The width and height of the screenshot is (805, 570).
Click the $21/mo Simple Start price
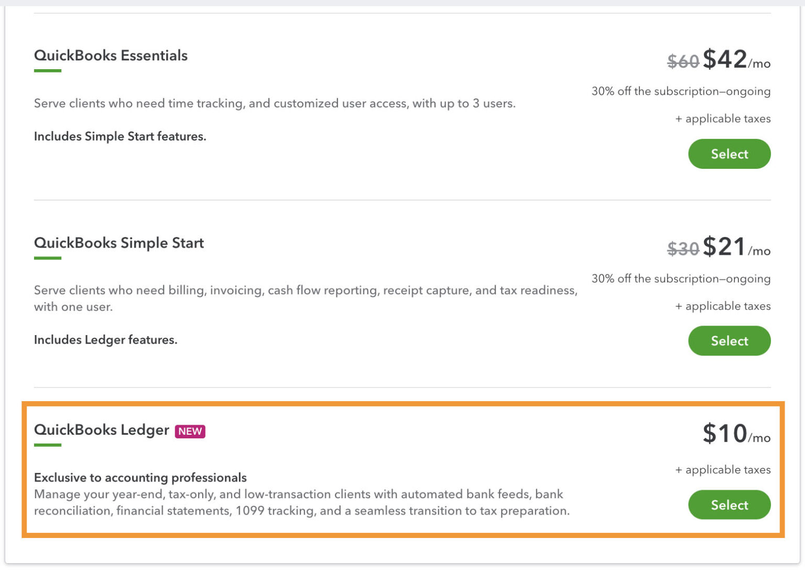coord(726,247)
